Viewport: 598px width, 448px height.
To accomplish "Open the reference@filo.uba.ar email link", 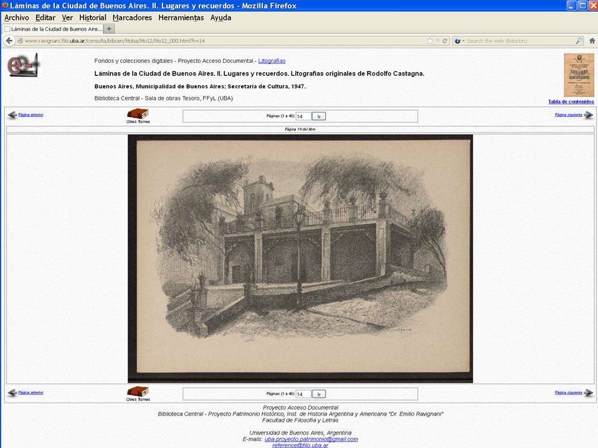I will 300,446.
